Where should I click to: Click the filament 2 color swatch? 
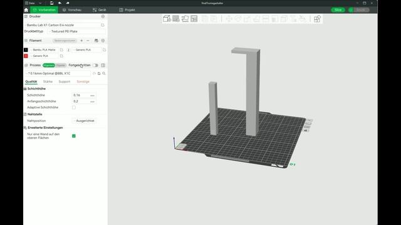point(68,50)
